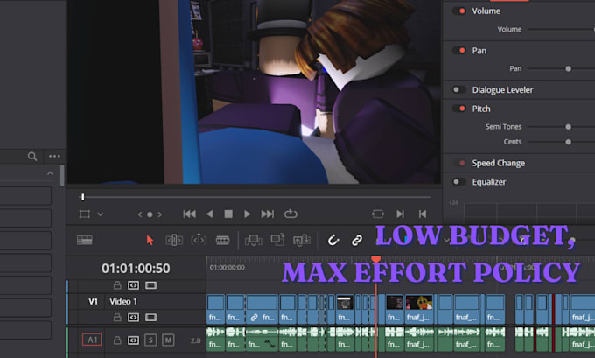Collapse the left panel with up chevron
Viewport: 595px width, 358px height.
pyautogui.click(x=50, y=173)
